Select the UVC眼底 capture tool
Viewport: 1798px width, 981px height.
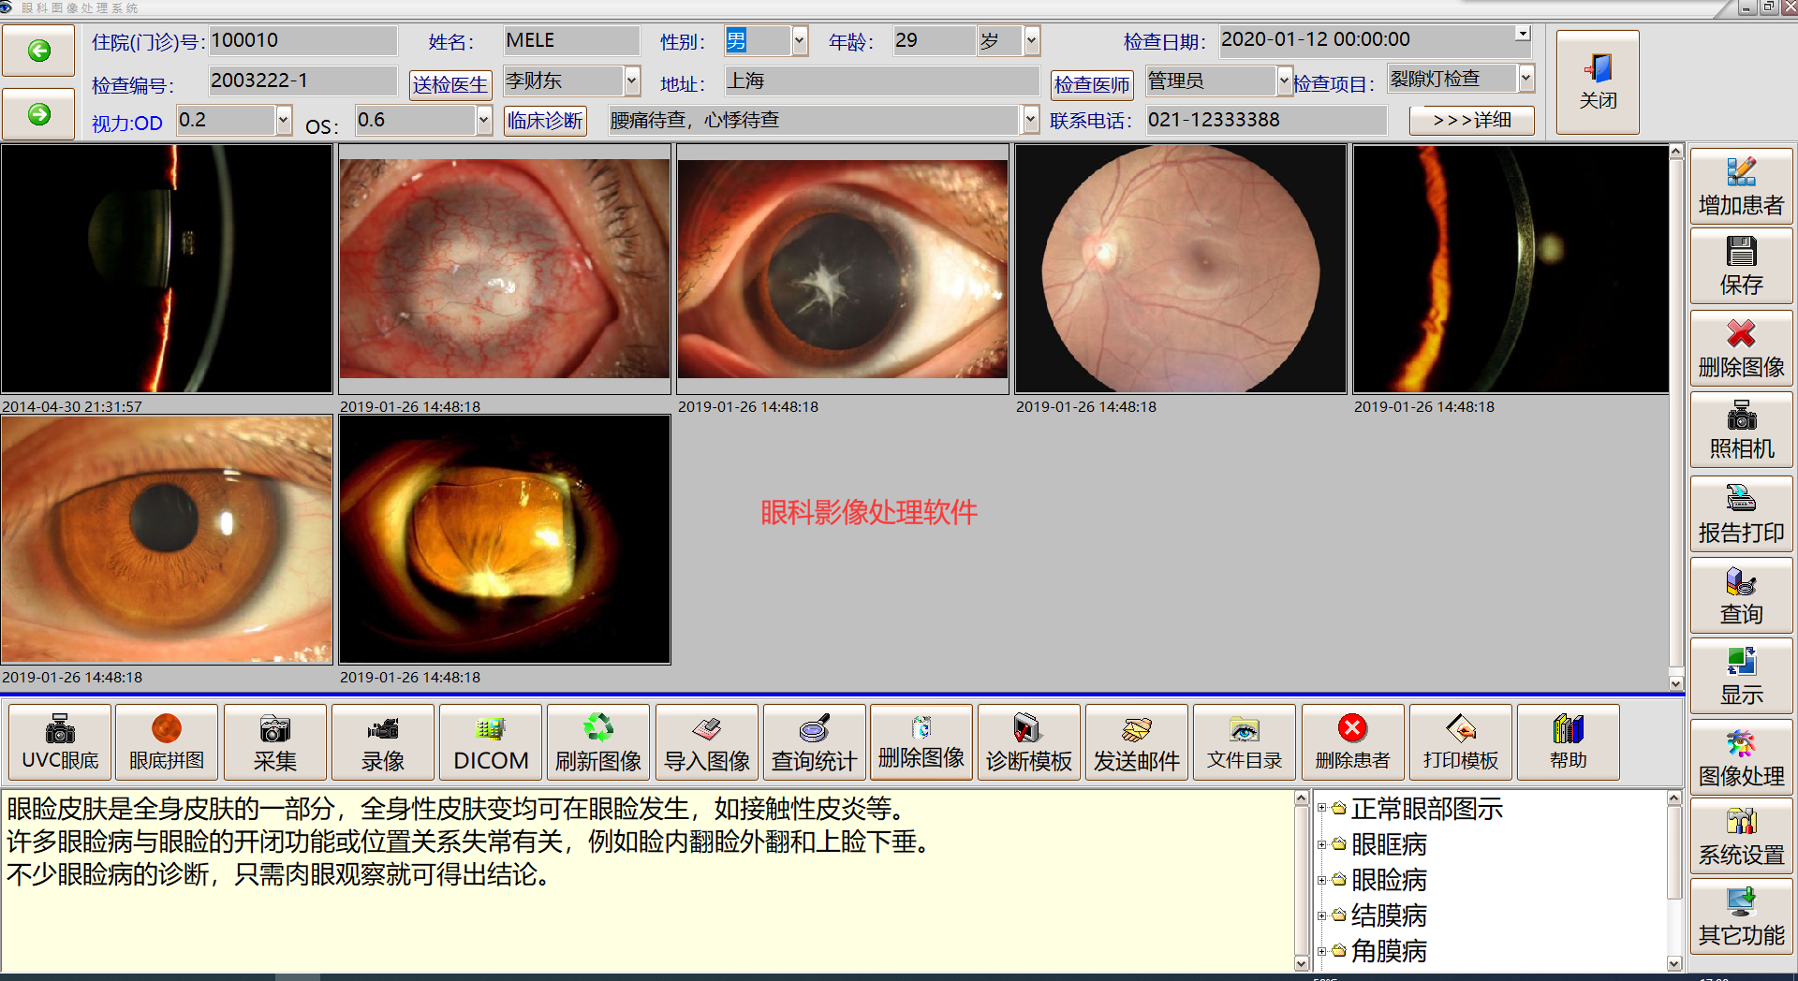[58, 741]
